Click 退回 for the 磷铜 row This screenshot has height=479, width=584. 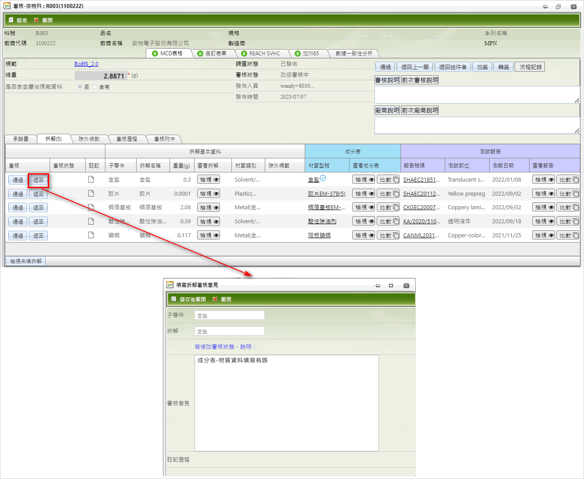point(38,236)
